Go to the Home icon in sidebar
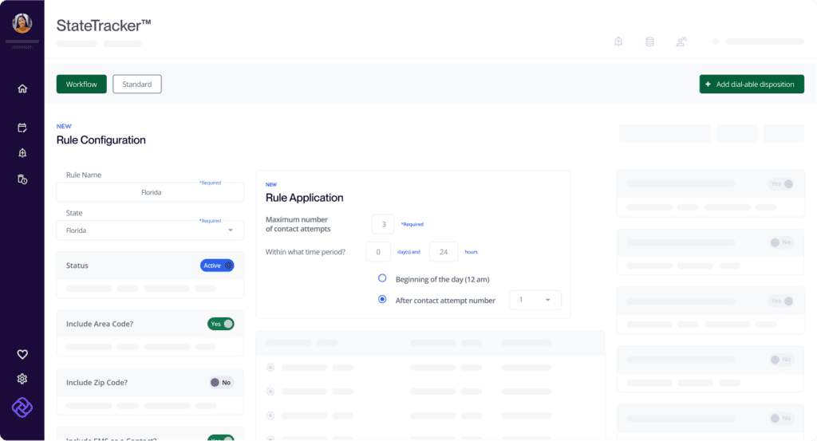Viewport: 817px width, 441px height. [22, 89]
